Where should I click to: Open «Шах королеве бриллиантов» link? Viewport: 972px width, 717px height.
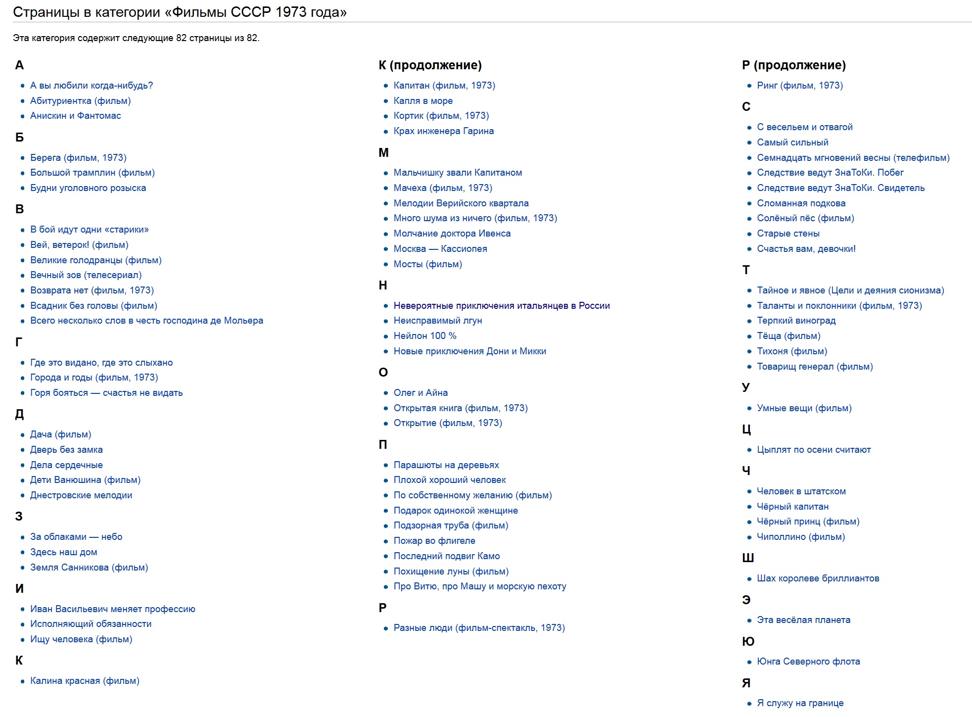tap(818, 578)
